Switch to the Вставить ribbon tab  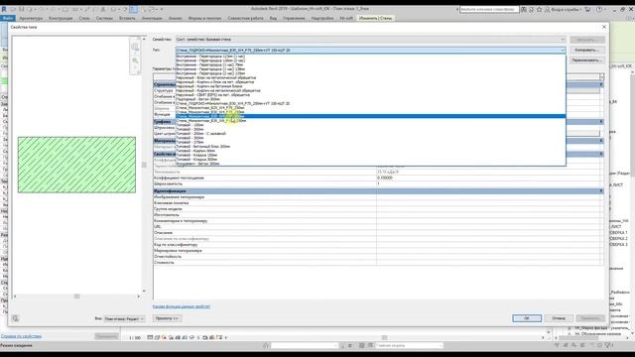127,18
